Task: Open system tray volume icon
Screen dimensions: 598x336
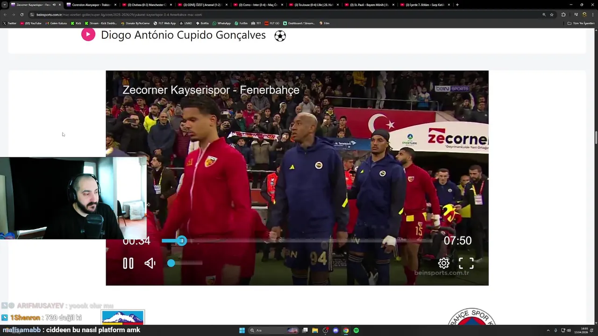Action: pos(569,330)
